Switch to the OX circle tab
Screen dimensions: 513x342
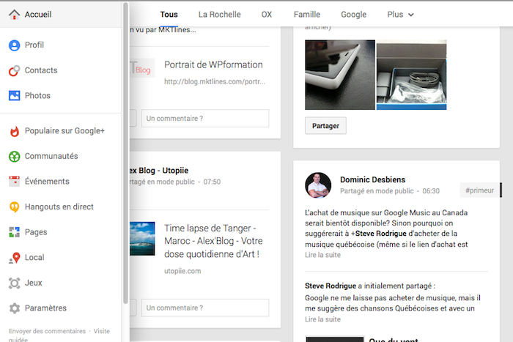click(267, 15)
